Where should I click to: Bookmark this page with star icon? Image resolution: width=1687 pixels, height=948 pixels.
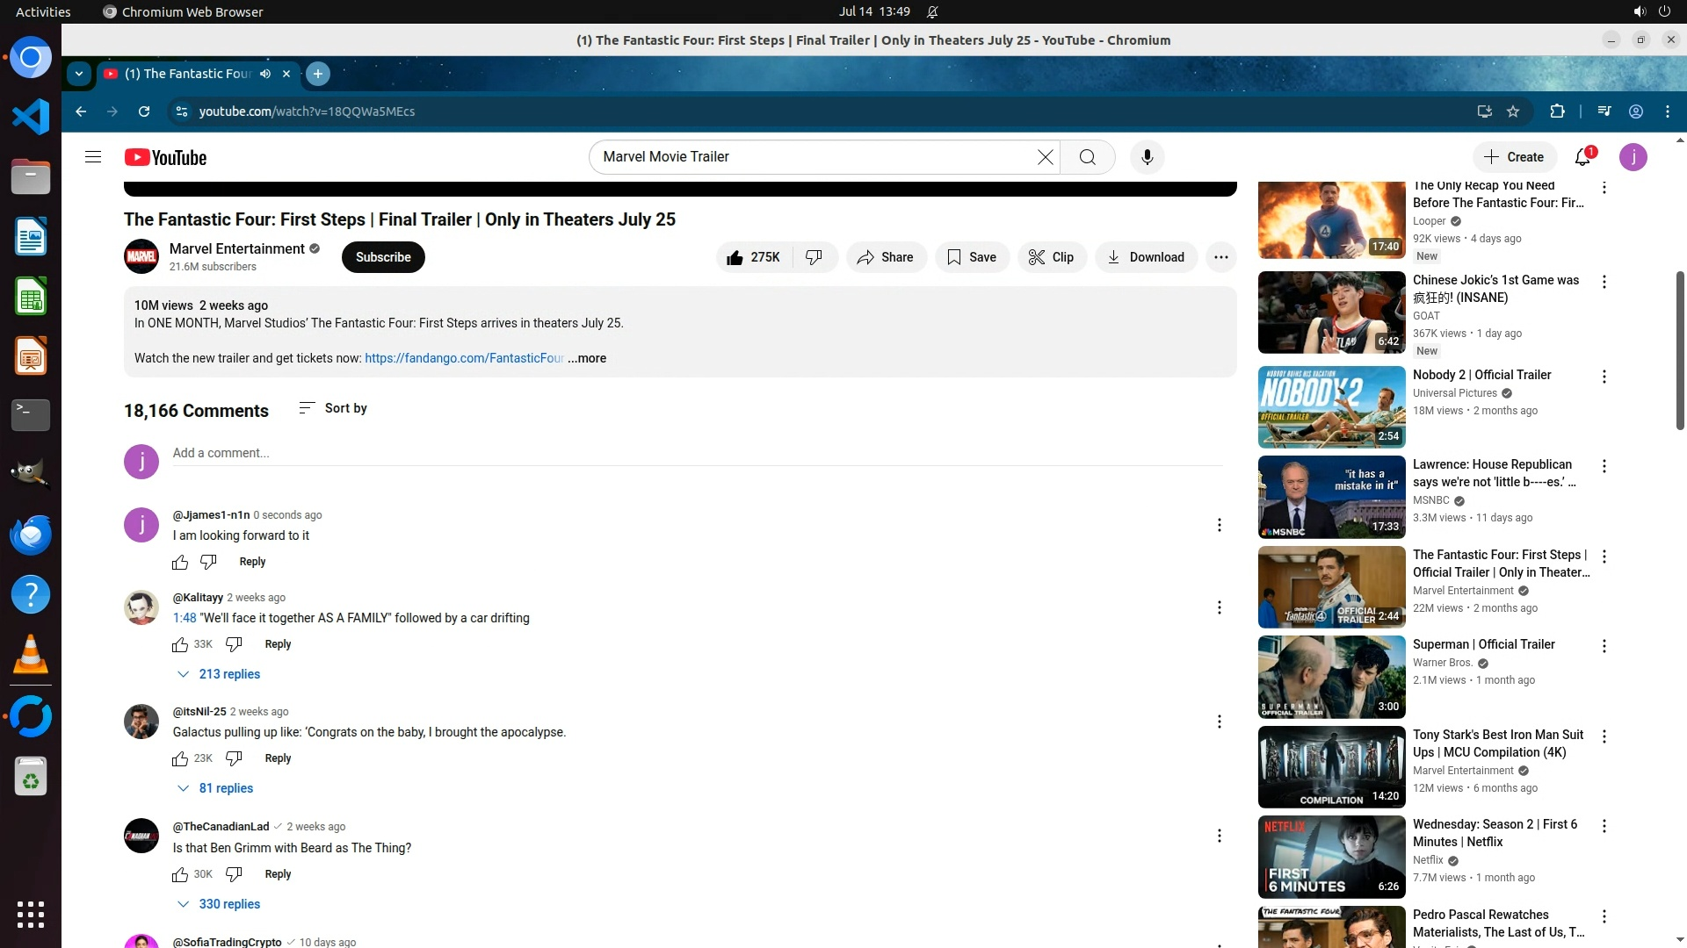1513,111
